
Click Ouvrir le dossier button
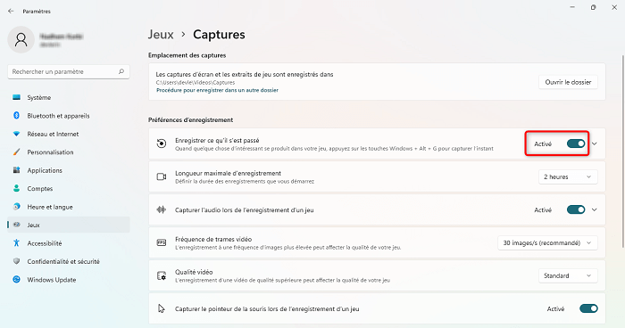tap(568, 82)
